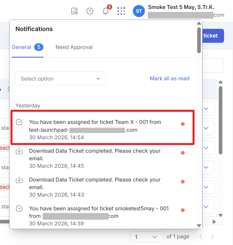233x245 pixels.
Task: Click the notifications panel vertical scrollbar
Action: 199,40
